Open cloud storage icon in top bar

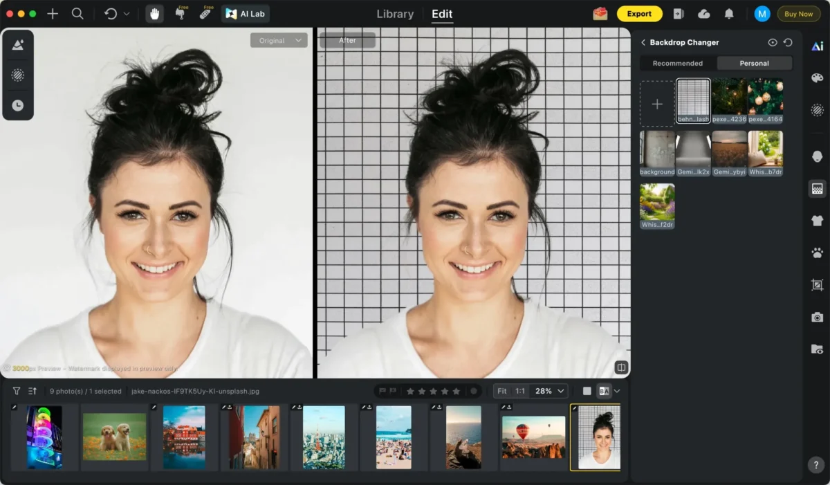pos(704,14)
